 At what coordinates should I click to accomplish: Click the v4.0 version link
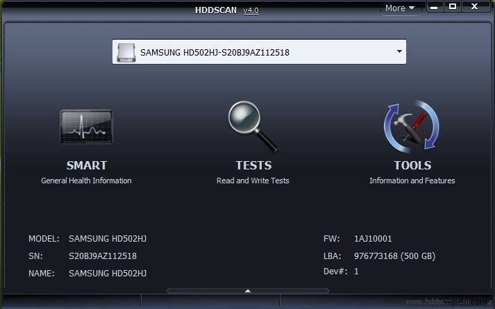251,10
